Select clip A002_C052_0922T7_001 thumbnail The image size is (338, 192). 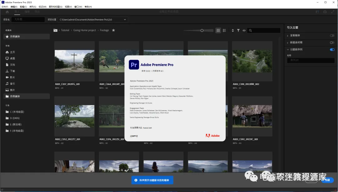[74, 116]
